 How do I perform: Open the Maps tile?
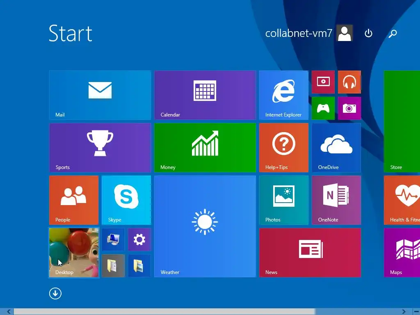[402, 253]
